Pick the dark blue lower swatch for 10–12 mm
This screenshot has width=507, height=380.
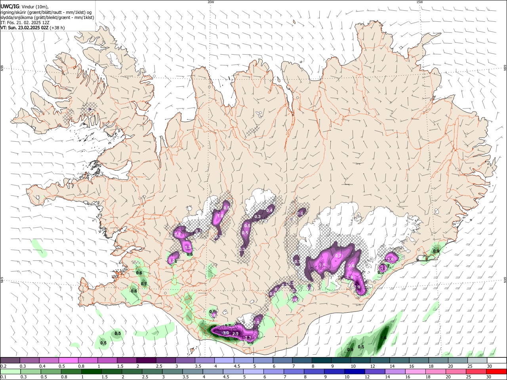coord(355,371)
